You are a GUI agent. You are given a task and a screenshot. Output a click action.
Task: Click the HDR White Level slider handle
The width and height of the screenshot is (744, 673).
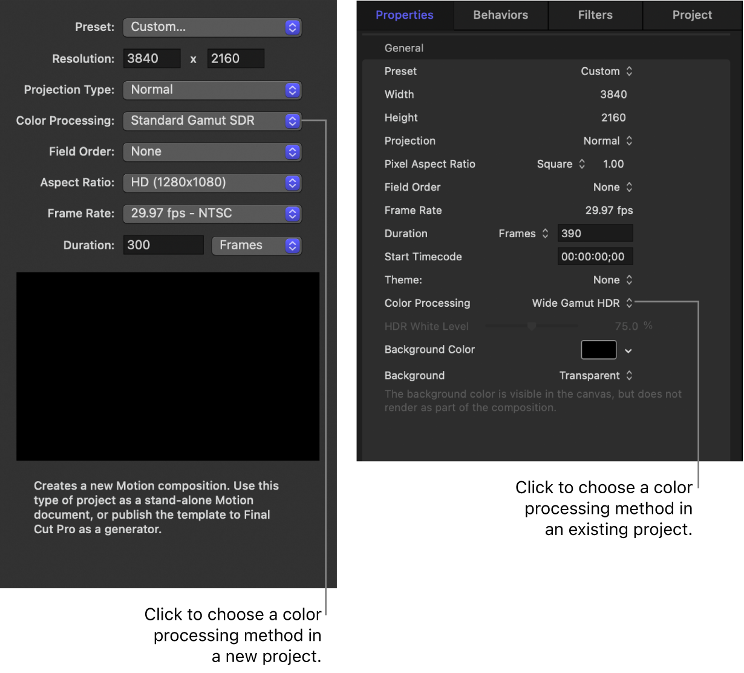click(x=532, y=326)
